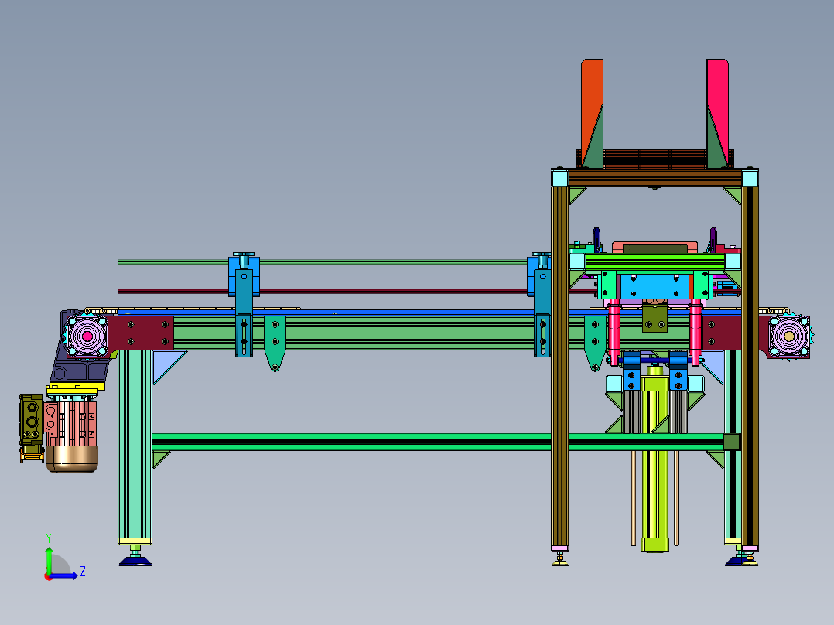Select the right teal hanging bracket

click(595, 343)
